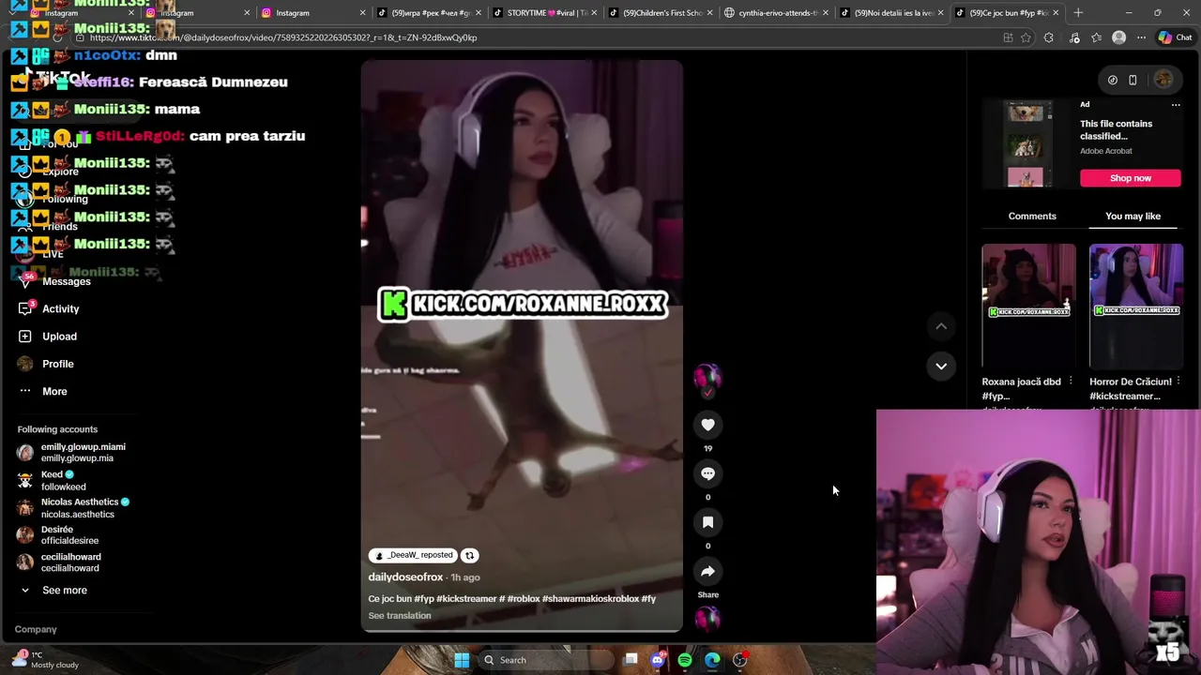This screenshot has width=1201, height=675.
Task: Open Messages in the sidebar
Action: 54,281
